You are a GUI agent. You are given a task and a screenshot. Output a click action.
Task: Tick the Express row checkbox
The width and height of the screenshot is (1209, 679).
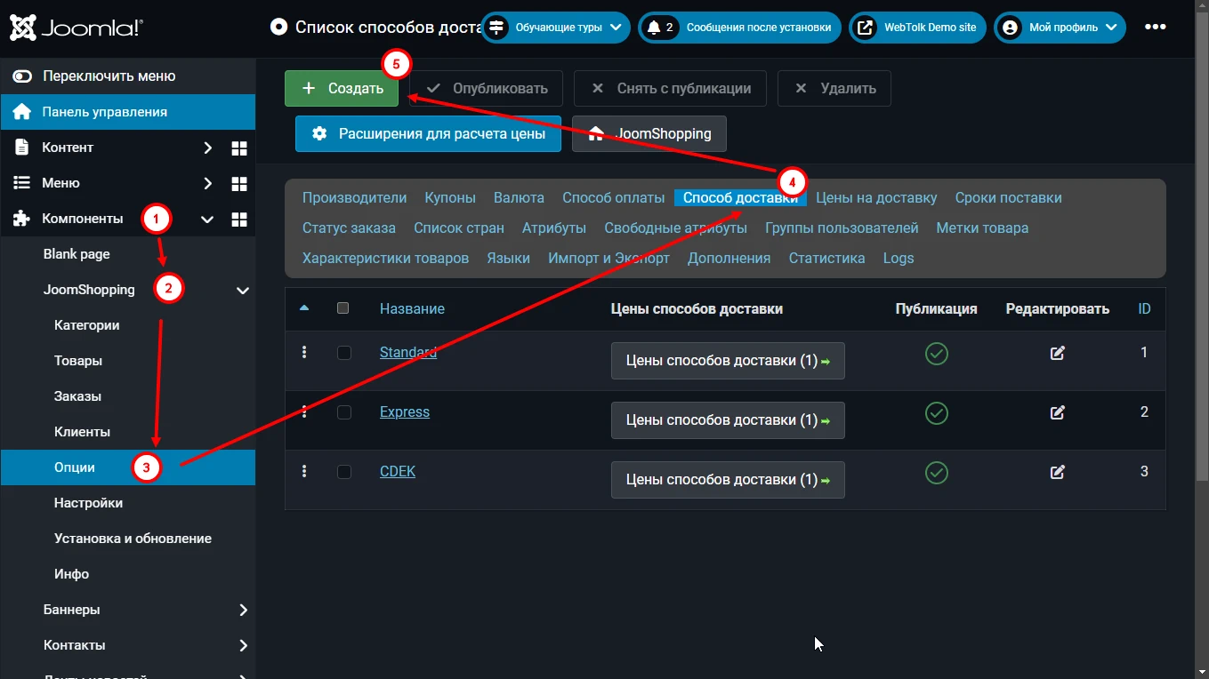344,412
